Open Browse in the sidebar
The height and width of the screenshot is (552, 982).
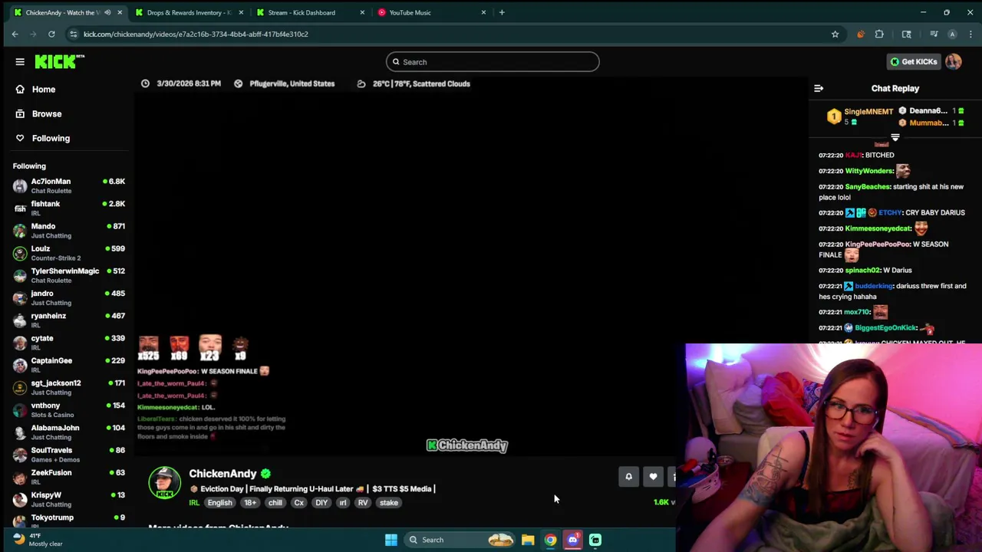pos(47,113)
